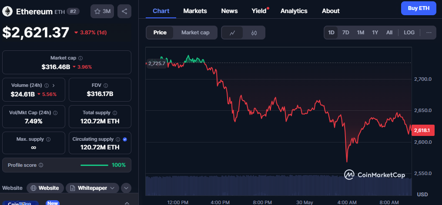Add Ethereum to watchlist star button
Viewport: 442px width, 205px height.
tap(102, 11)
